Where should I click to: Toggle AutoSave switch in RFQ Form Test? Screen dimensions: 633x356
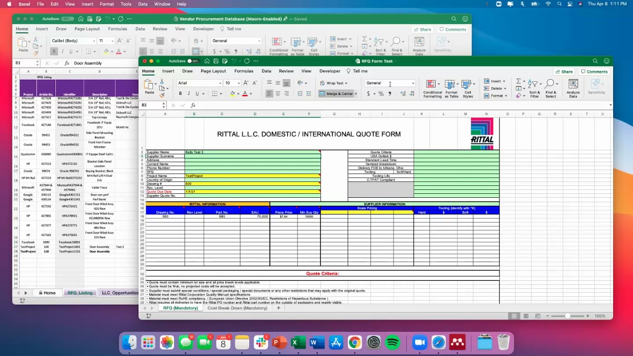tap(192, 61)
